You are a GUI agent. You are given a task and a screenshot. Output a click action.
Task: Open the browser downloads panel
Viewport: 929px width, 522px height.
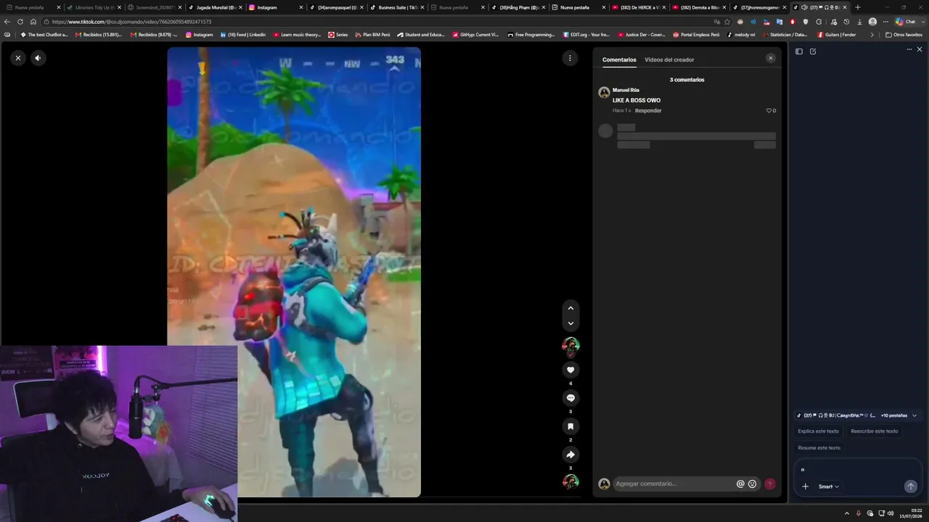coord(859,22)
